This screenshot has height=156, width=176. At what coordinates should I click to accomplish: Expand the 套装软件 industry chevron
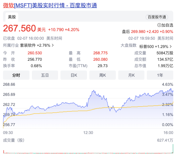click(53, 45)
